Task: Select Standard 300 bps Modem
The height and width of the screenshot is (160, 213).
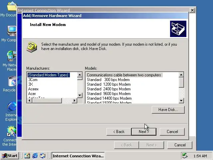Action: click(x=108, y=80)
